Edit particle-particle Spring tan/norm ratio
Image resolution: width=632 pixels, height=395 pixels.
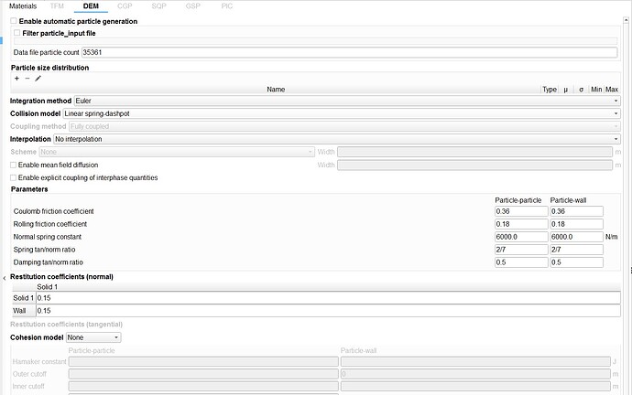click(521, 250)
